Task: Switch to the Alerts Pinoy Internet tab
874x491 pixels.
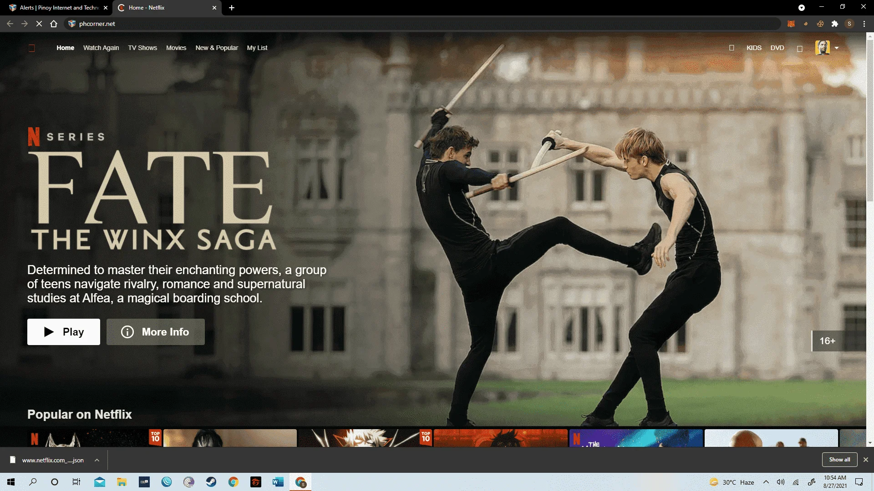Action: click(56, 8)
